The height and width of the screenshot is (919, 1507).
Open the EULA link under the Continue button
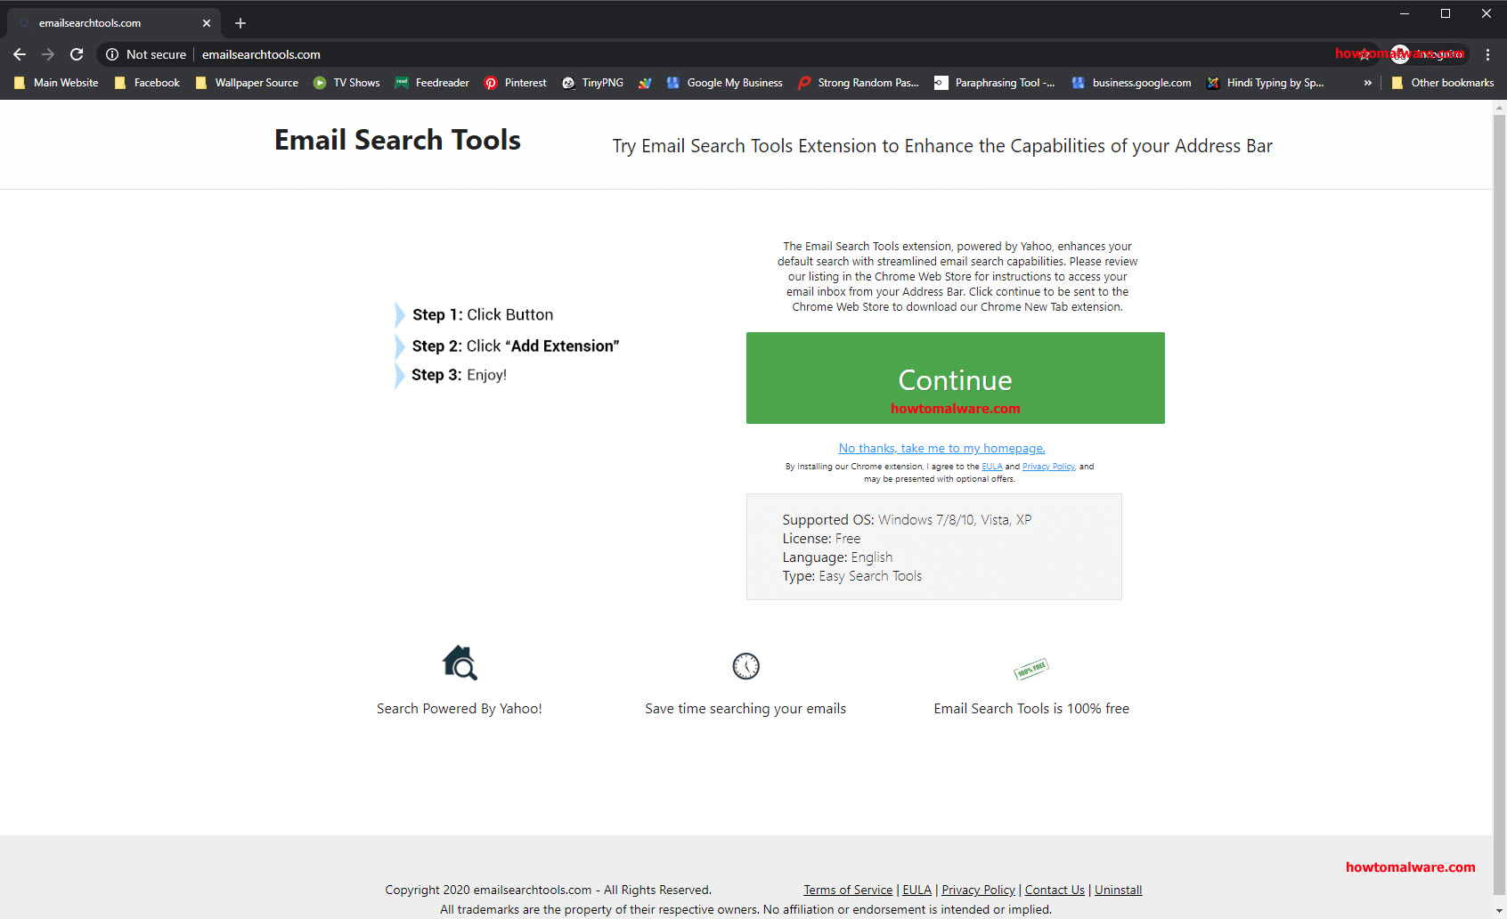[x=991, y=467]
